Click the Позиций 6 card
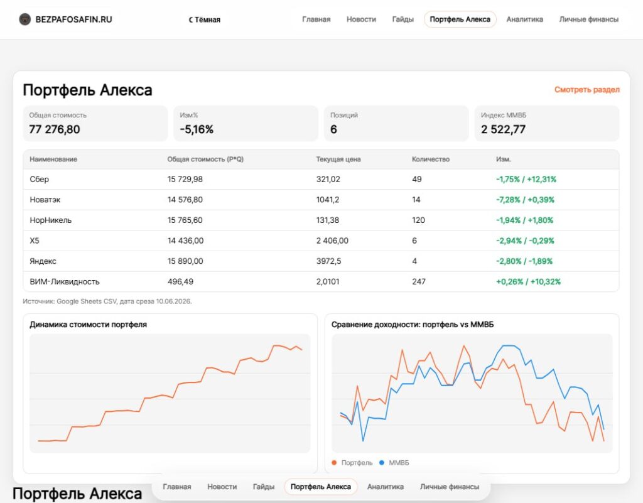This screenshot has width=643, height=503. [396, 123]
